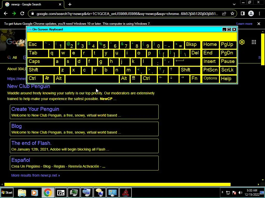This screenshot has height=198, width=265.
Task: Open the Create Your Penguin sitelink
Action: click(x=35, y=109)
